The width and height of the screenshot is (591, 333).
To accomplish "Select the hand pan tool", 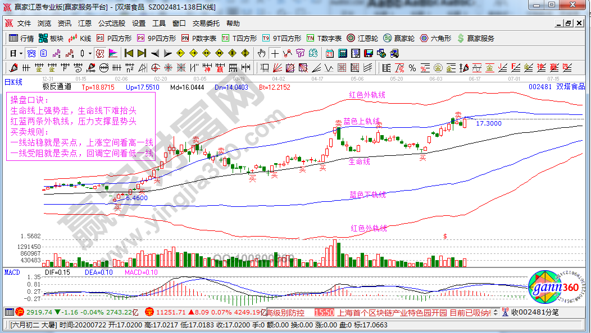I will click(x=261, y=54).
